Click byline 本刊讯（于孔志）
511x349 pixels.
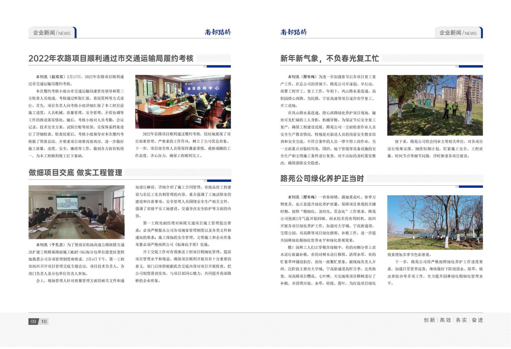coord(51,245)
